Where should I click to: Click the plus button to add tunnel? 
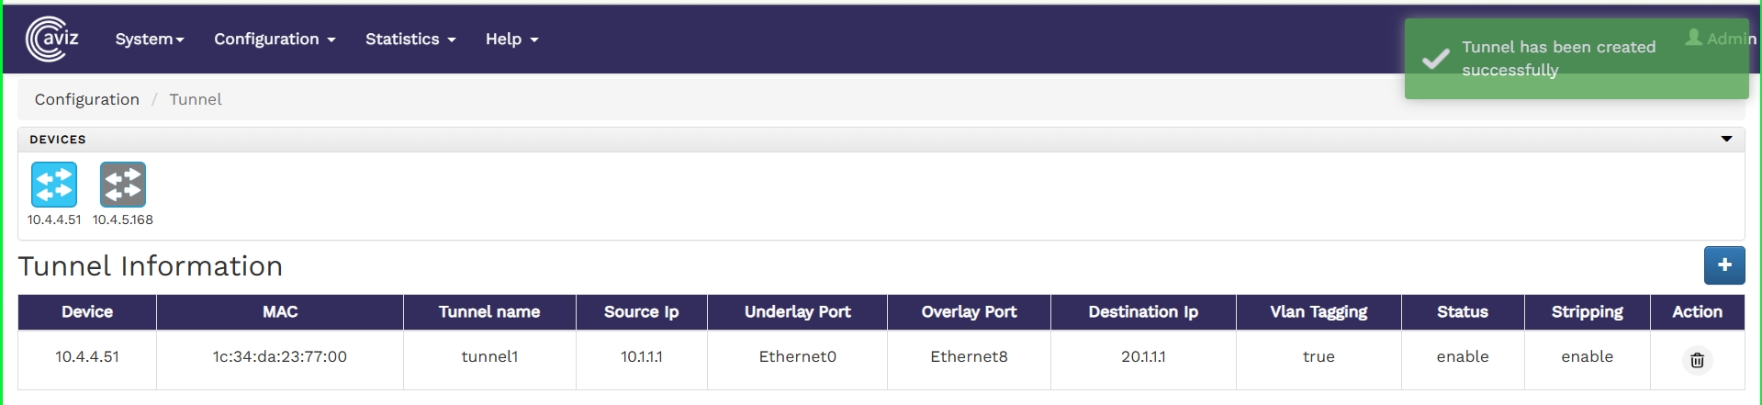click(1724, 265)
